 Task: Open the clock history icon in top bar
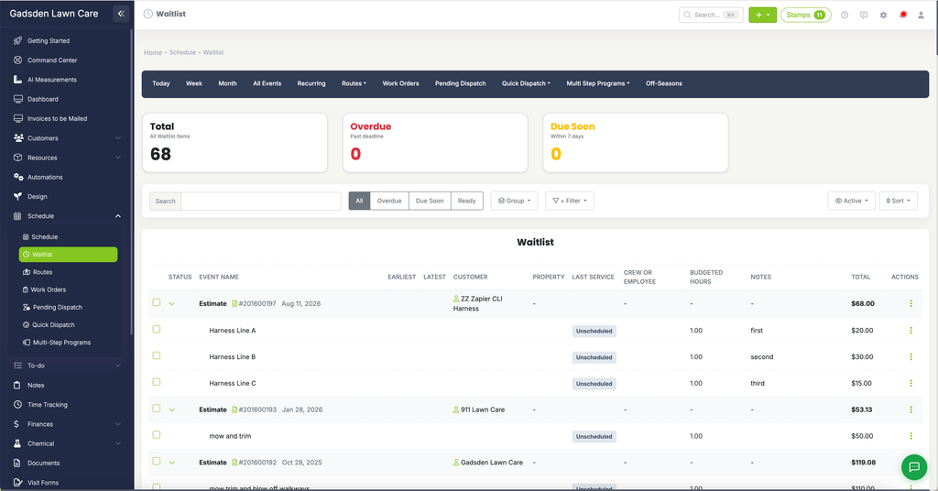pyautogui.click(x=844, y=15)
